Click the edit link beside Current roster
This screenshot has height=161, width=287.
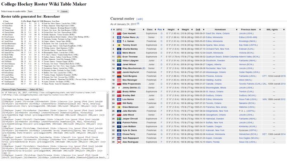[x=140, y=19]
